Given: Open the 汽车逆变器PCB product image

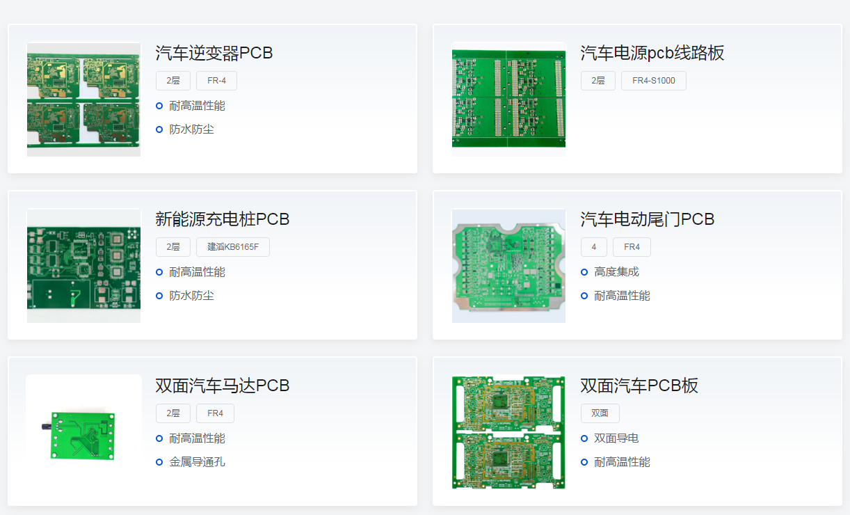Looking at the screenshot, I should pos(83,100).
